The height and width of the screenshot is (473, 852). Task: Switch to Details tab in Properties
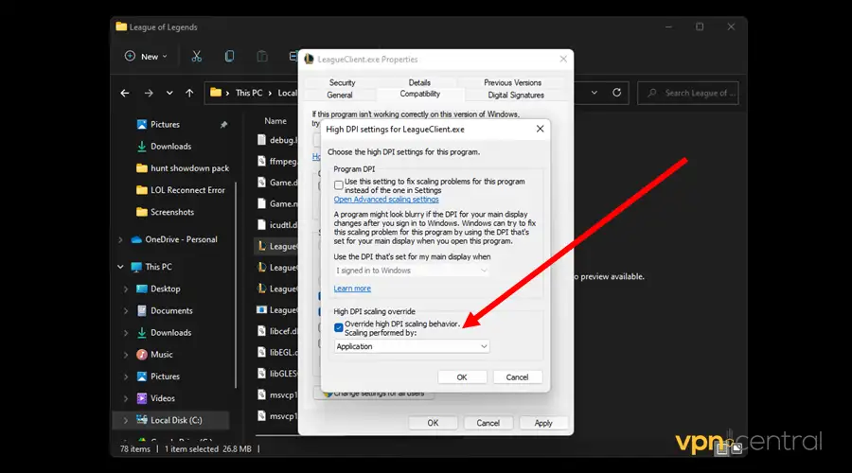[x=419, y=82]
